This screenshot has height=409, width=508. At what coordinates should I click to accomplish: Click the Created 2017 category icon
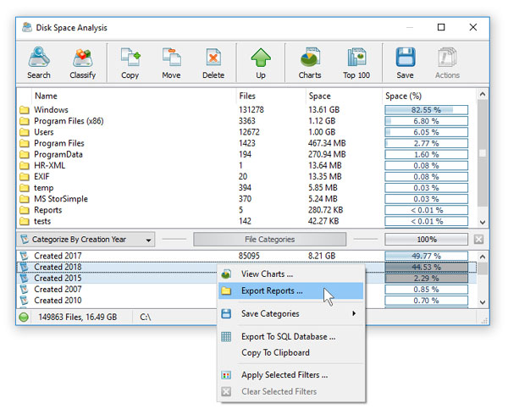(x=24, y=256)
